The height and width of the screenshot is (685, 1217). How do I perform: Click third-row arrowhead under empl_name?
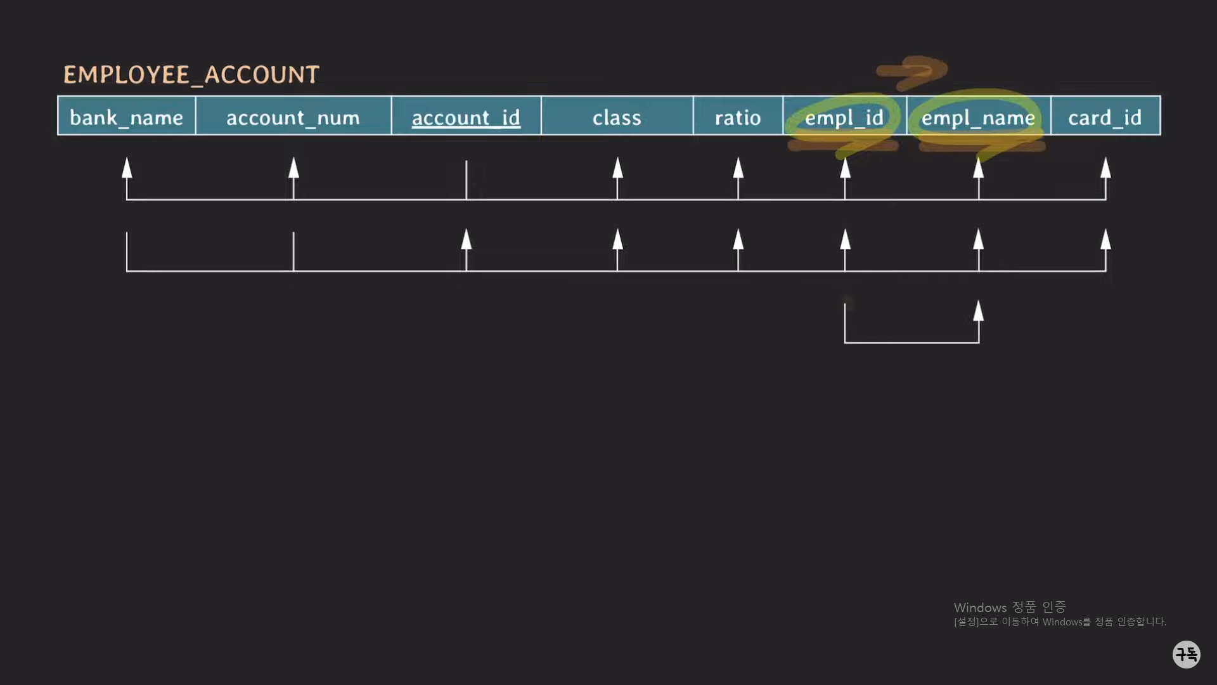tap(978, 311)
